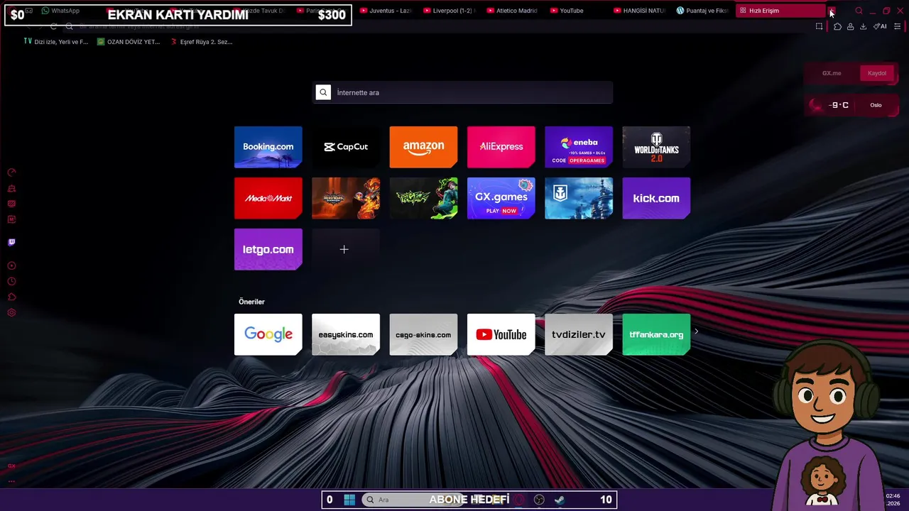
Task: Open GX.games Play Now tile
Action: pos(501,198)
